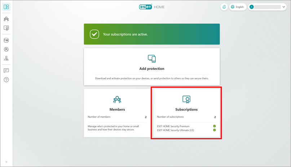Open the English language selector
This screenshot has height=167, width=291.
(x=238, y=7)
